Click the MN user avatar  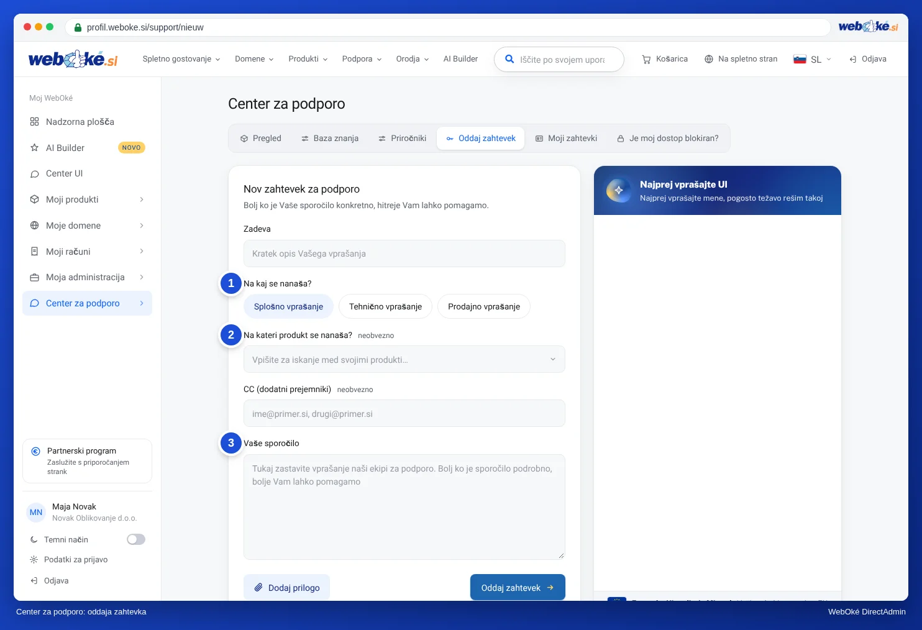(x=36, y=513)
